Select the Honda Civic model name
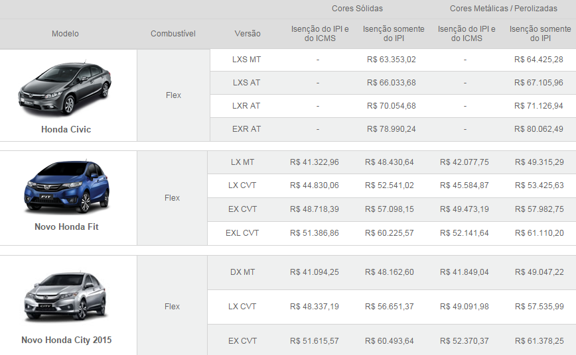 [66, 129]
